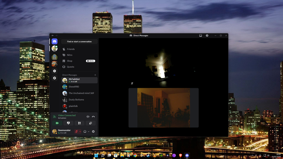This screenshot has width=283, height=159.
Task: Show hidden system tray icons
Action: coord(252,155)
